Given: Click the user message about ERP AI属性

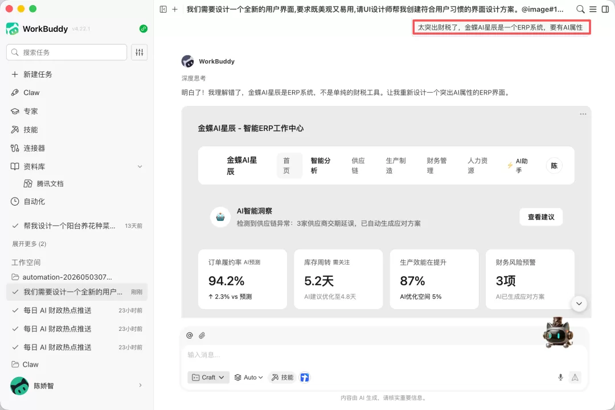Looking at the screenshot, I should tap(501, 27).
